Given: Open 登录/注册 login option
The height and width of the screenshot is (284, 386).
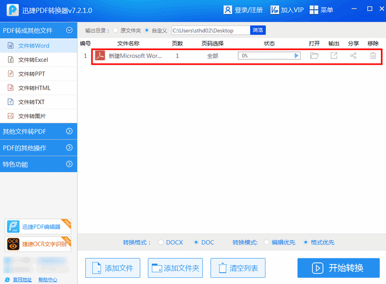Looking at the screenshot, I should click(243, 10).
